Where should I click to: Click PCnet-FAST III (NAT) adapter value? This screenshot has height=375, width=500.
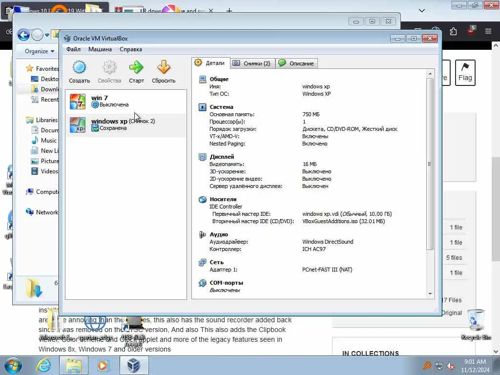(327, 270)
